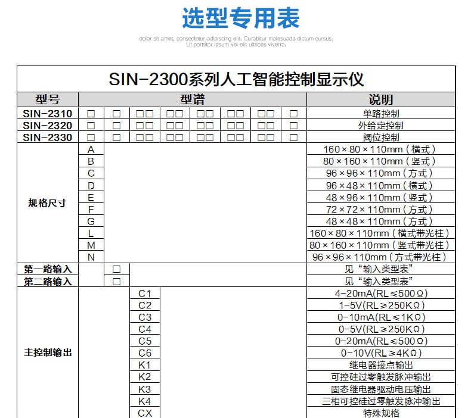Screen dimensions: 471x418
Task: Click the 型号 column header
Action: point(48,99)
